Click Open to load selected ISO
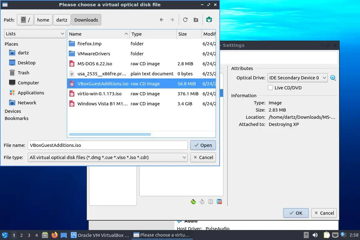 tap(203, 145)
